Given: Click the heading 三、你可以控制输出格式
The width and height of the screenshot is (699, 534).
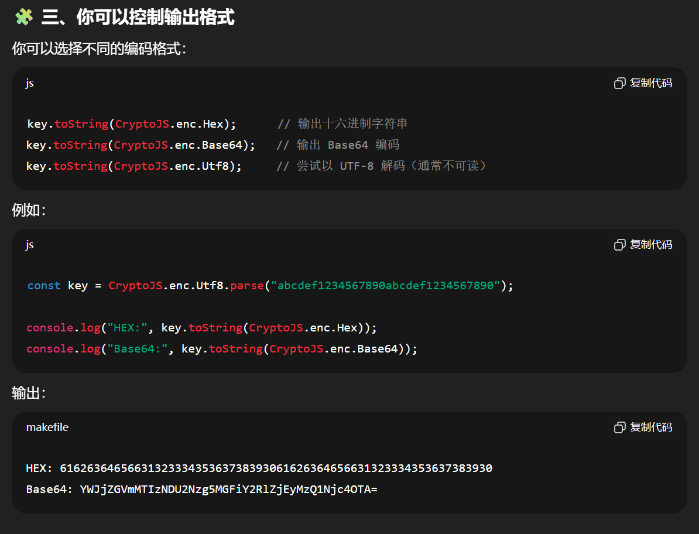Looking at the screenshot, I should (x=138, y=18).
